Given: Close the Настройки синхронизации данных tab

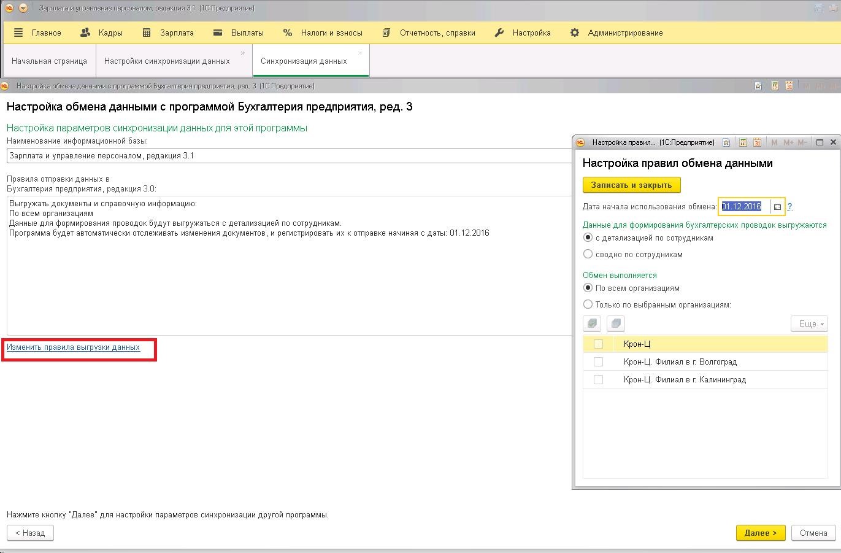Looking at the screenshot, I should 242,53.
